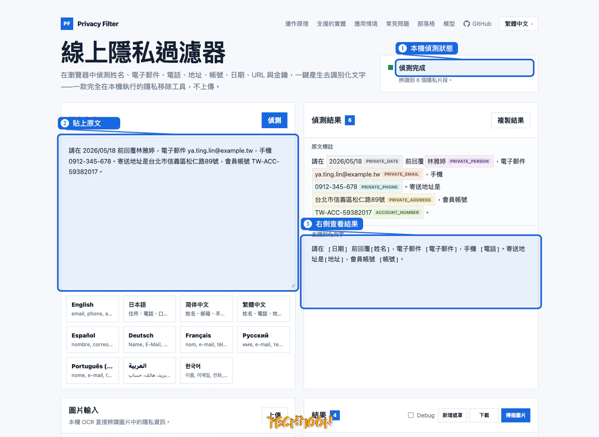Select the 简体中文 sample card
Screen dimensions: 599x437
coord(206,309)
